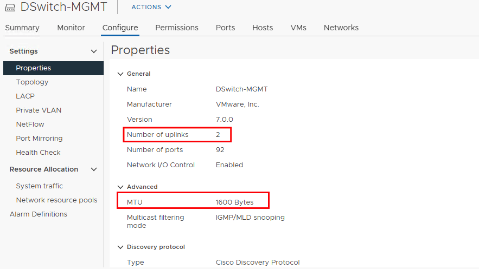Collapse the General properties section
Viewport: 479px width, 269px height.
point(120,74)
